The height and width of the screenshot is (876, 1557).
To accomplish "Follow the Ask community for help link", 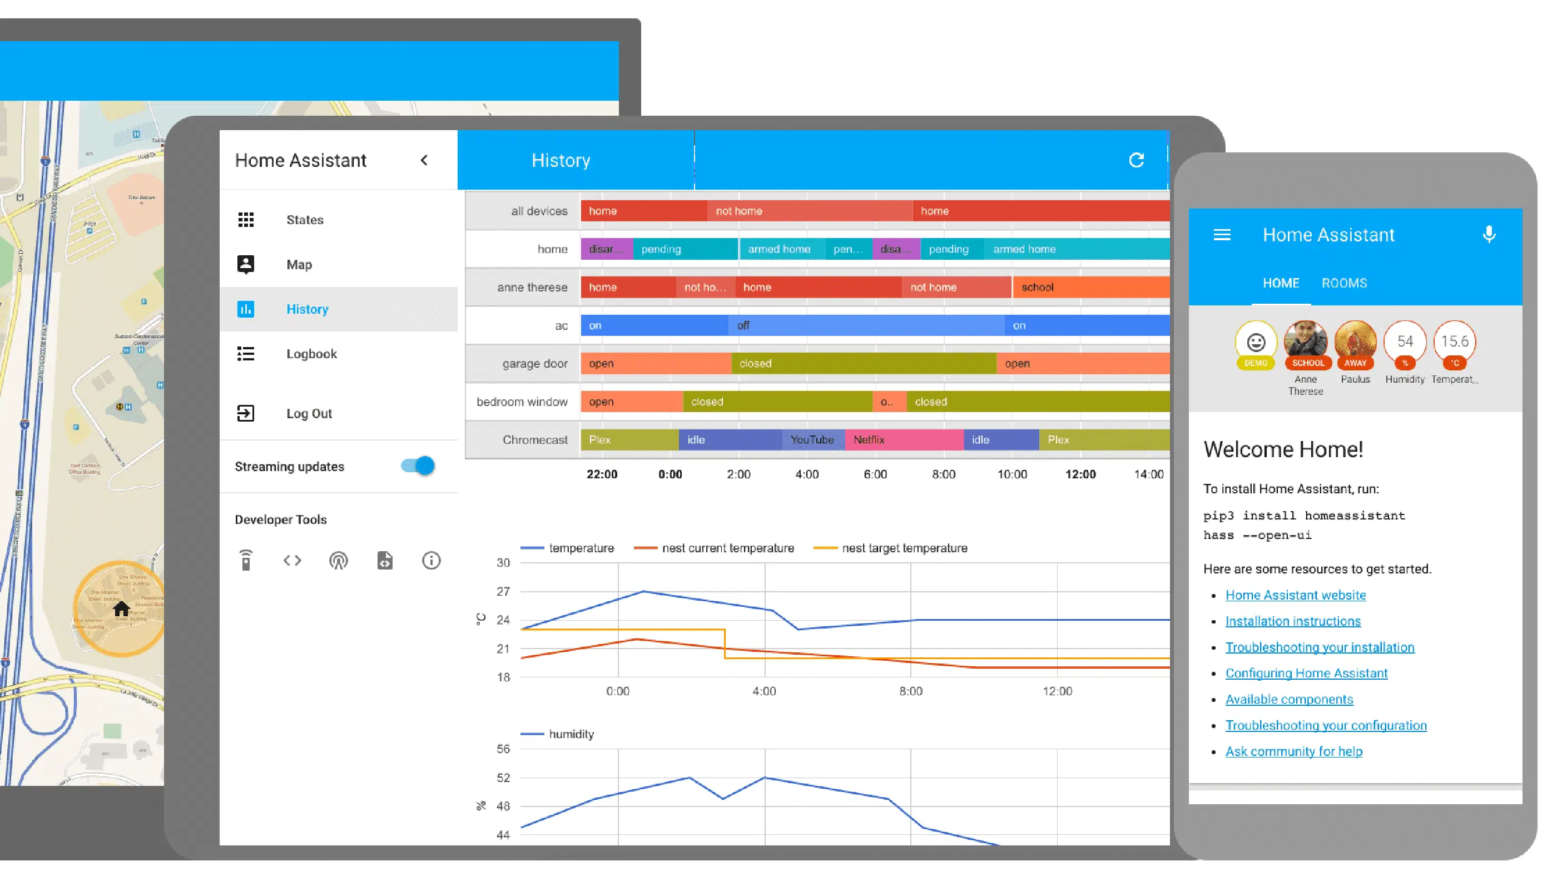I will click(1293, 751).
